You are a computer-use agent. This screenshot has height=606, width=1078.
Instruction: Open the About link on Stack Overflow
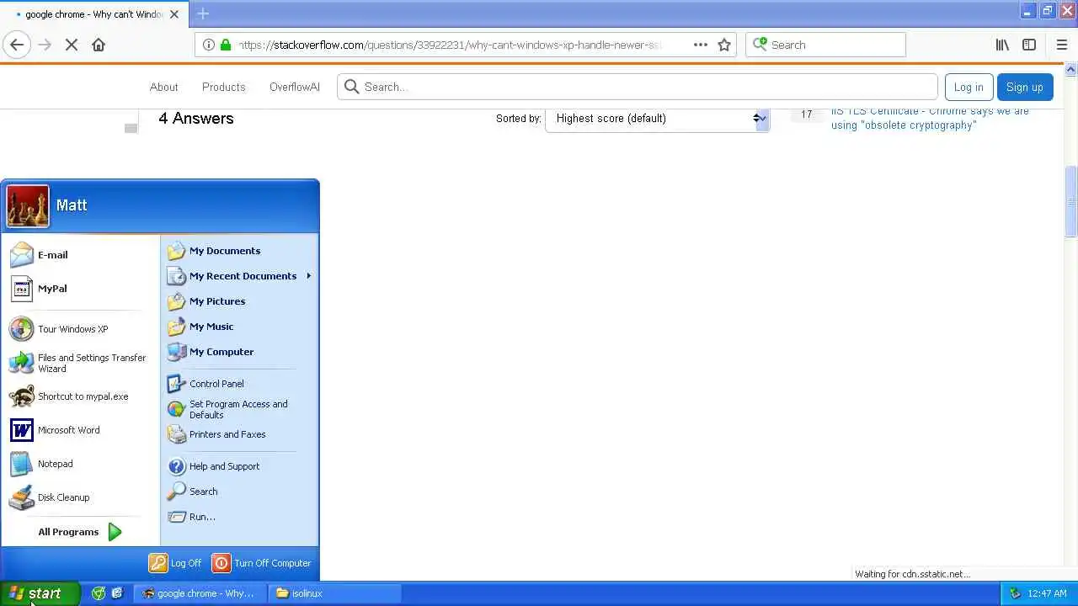[163, 87]
